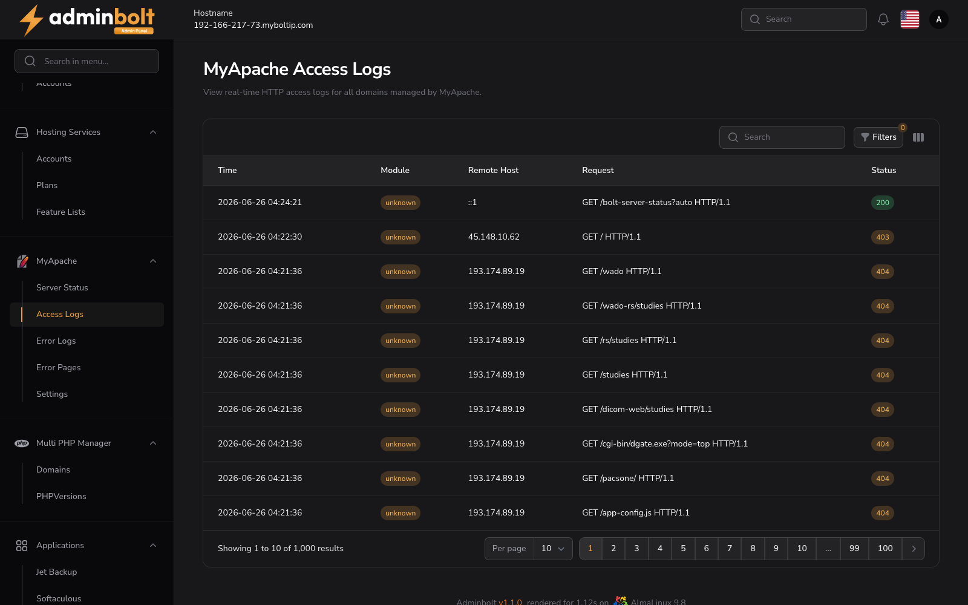Click time 2026-06-26 04:24:21
Viewport: 968px width, 605px height.
[x=260, y=203]
